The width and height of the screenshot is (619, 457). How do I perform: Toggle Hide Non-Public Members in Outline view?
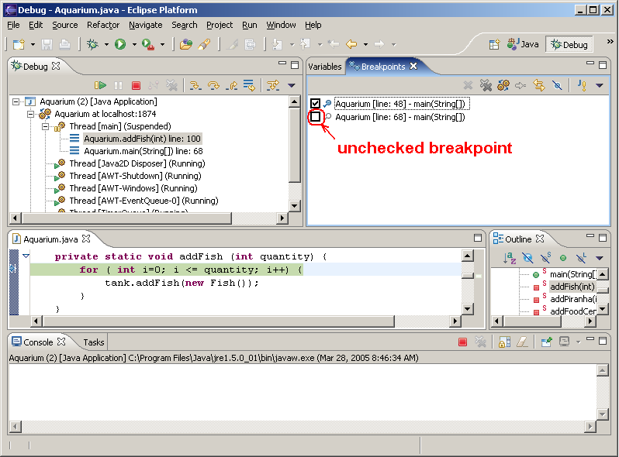click(563, 258)
